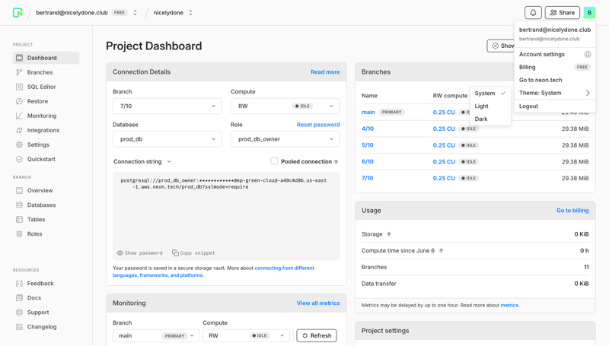This screenshot has height=346, width=609.
Task: Click the connection string code box
Action: coord(226,216)
